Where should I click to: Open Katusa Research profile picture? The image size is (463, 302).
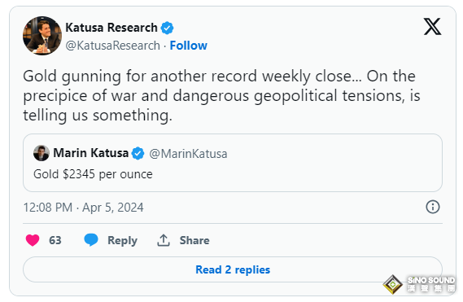click(42, 36)
